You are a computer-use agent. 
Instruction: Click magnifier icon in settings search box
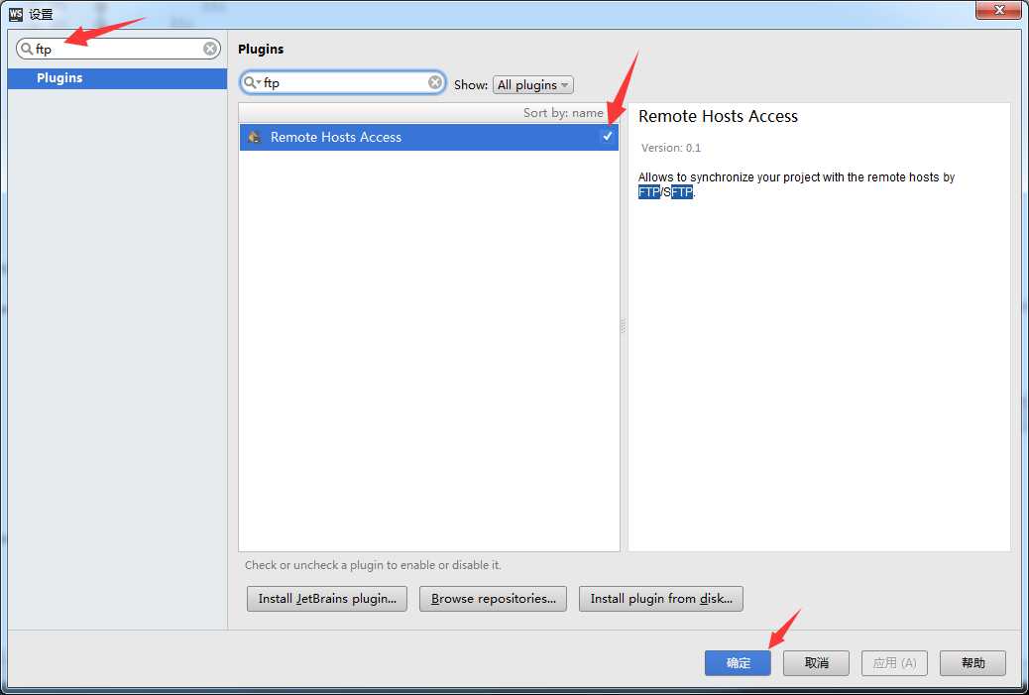tap(27, 49)
